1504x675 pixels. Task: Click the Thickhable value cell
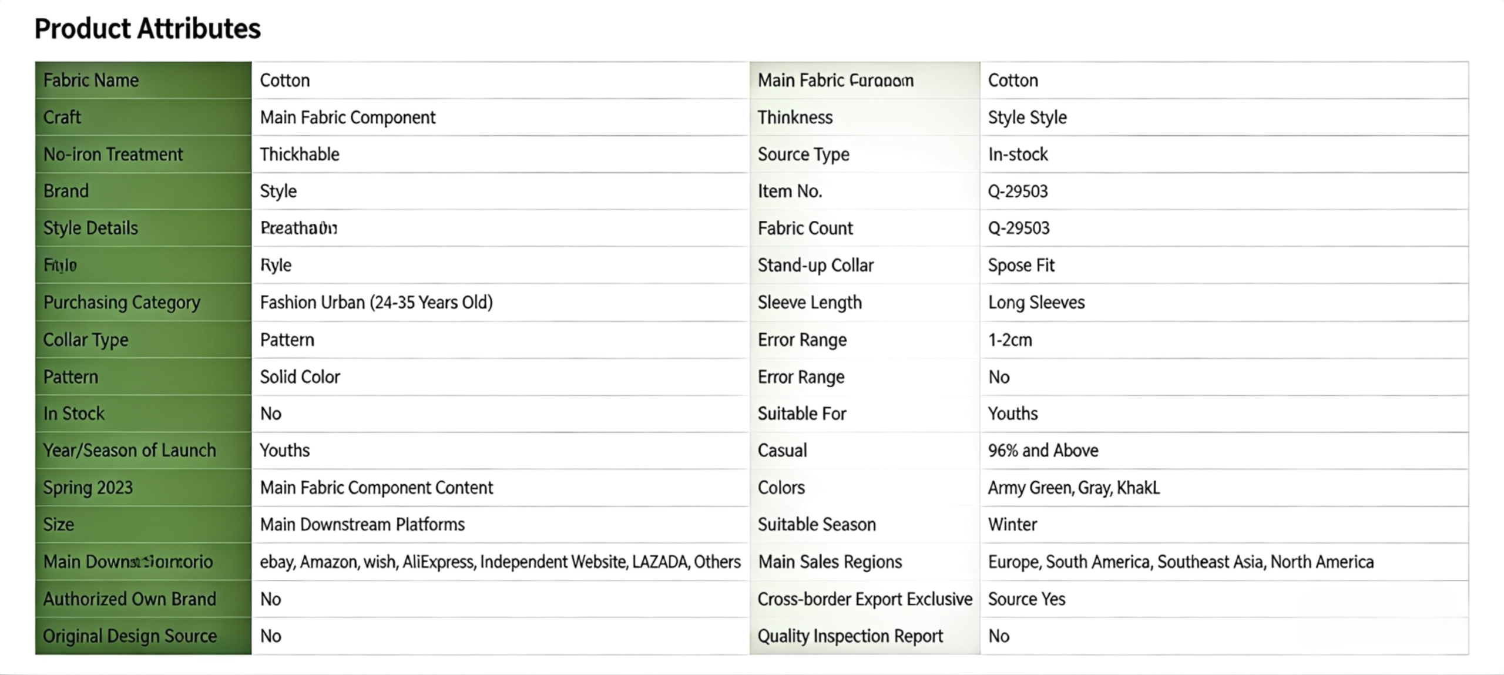coord(300,155)
